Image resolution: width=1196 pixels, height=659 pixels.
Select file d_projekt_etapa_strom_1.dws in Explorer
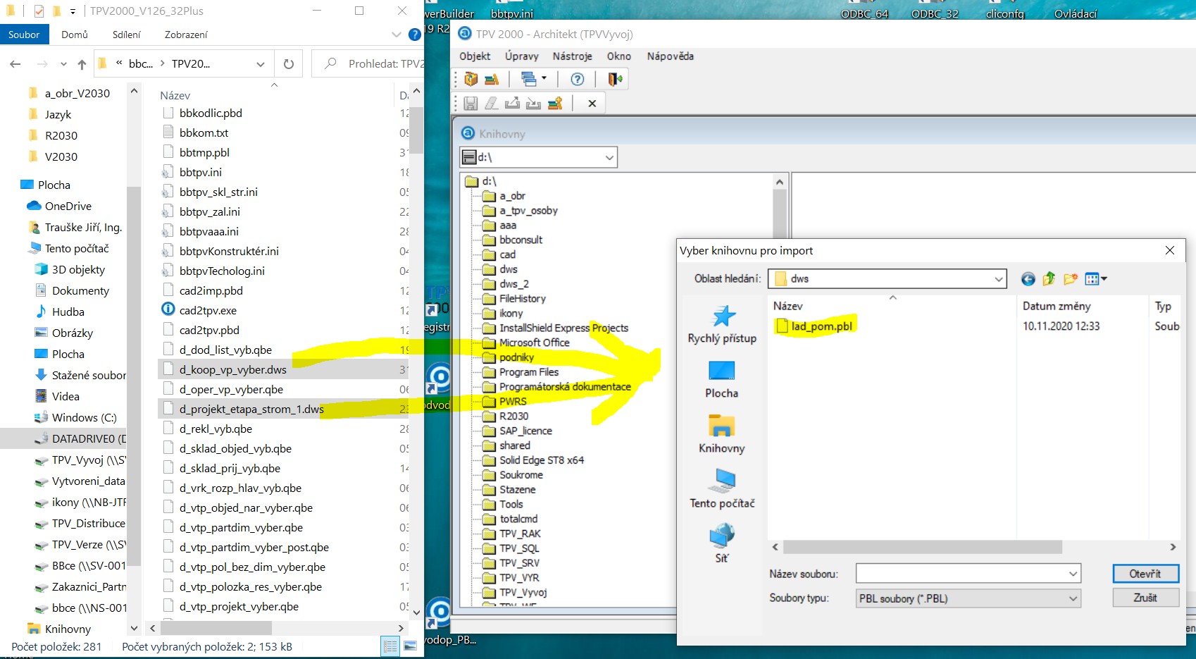(x=251, y=409)
